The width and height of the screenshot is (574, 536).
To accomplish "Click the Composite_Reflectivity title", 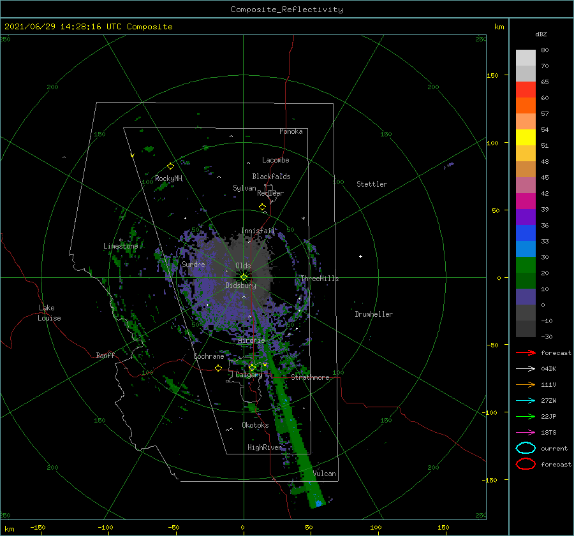I will point(287,10).
